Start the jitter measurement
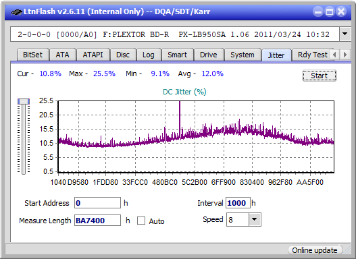This screenshot has height=259, width=356. tap(320, 76)
